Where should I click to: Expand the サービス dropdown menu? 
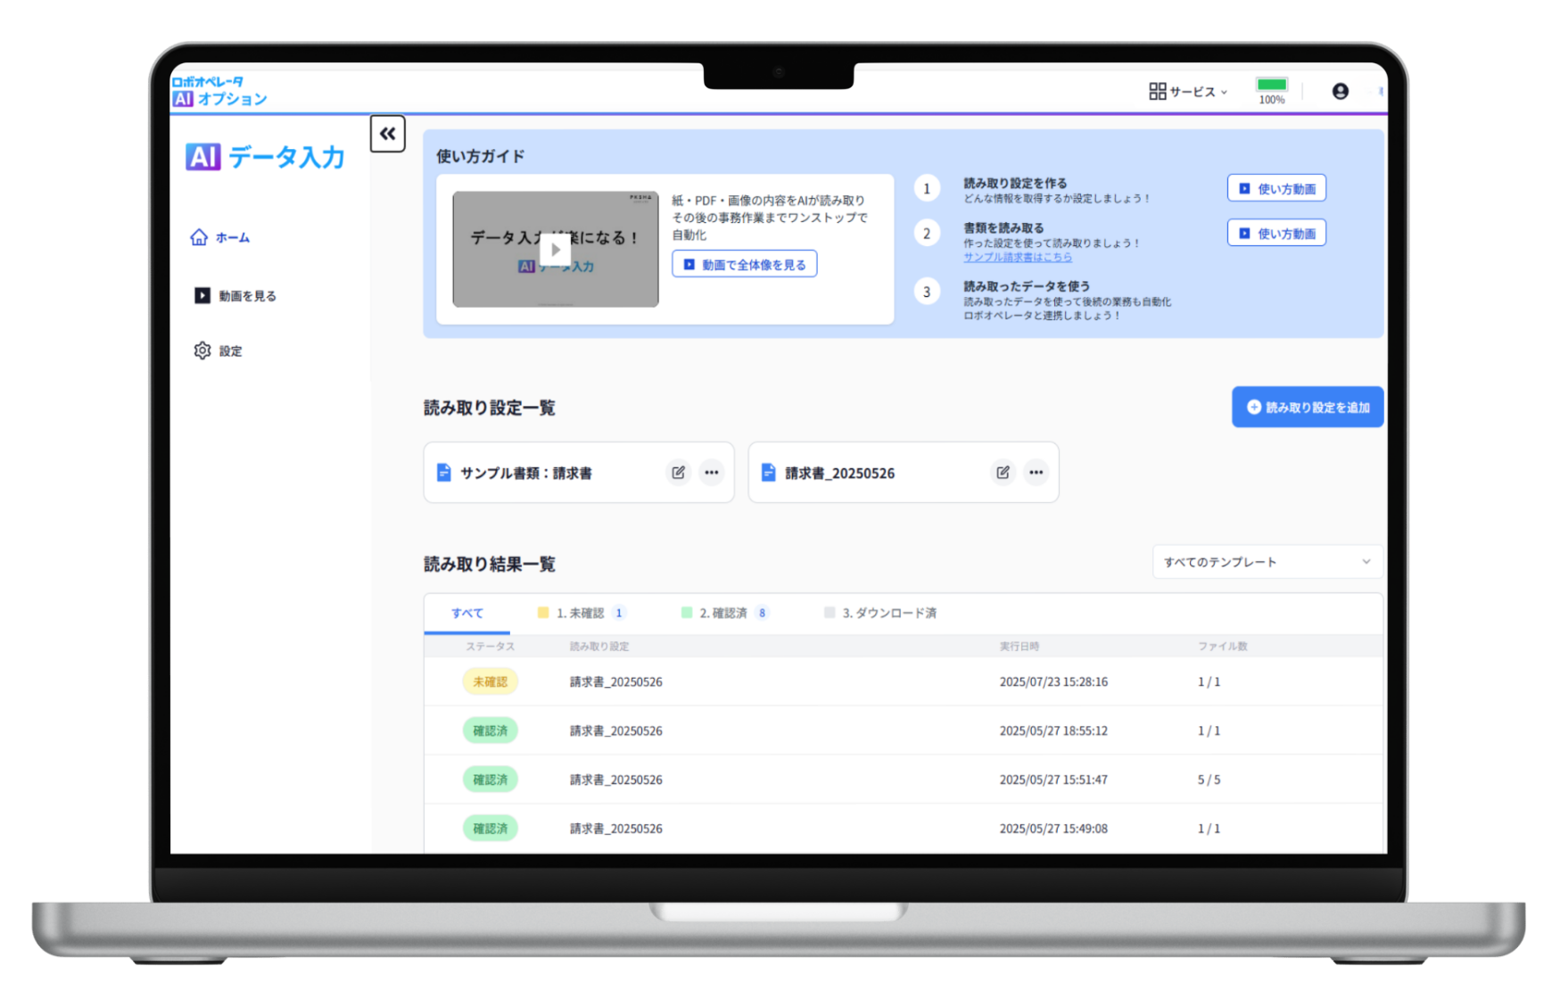[x=1188, y=91]
